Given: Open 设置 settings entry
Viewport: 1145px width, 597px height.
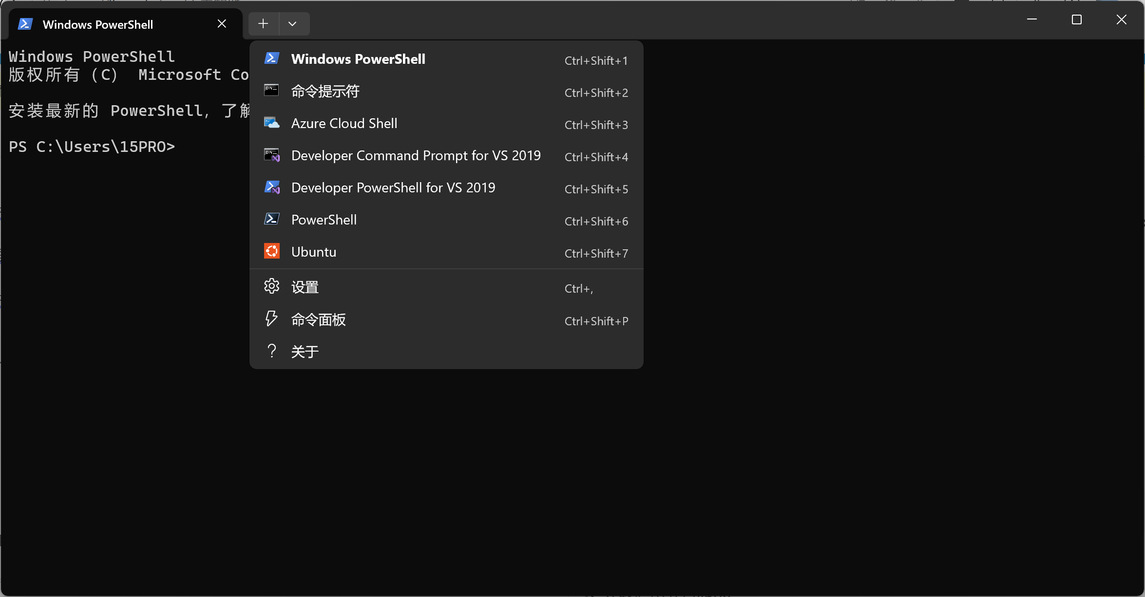Looking at the screenshot, I should point(446,287).
